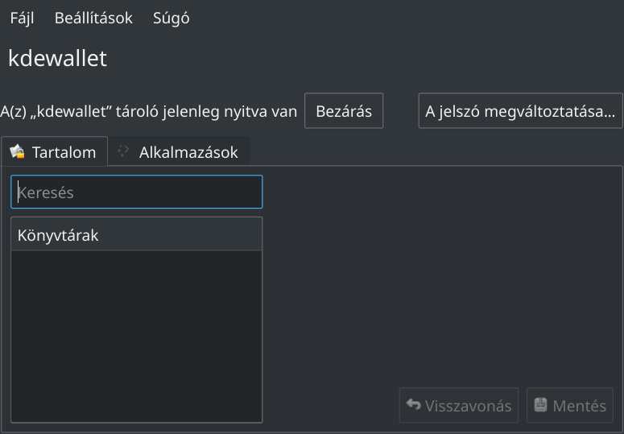The height and width of the screenshot is (434, 624).
Task: Click the empty details pane right of list
Action: coord(442,275)
